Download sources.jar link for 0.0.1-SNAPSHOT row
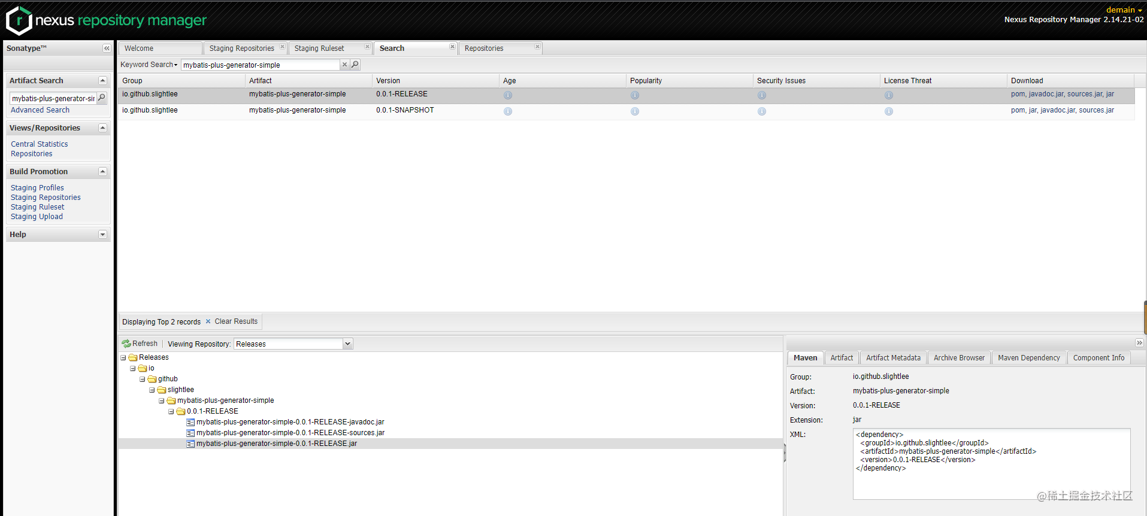 (1096, 110)
